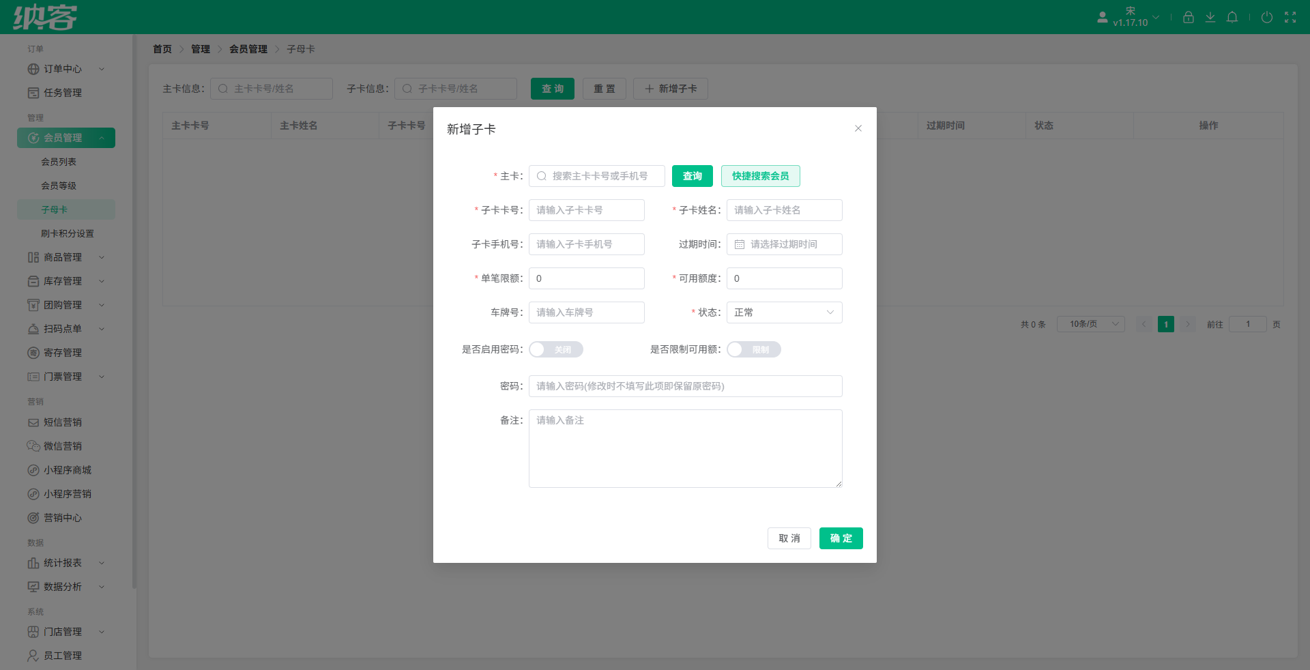Close the 新增子卡 dialog with X
1310x670 pixels.
pos(858,128)
